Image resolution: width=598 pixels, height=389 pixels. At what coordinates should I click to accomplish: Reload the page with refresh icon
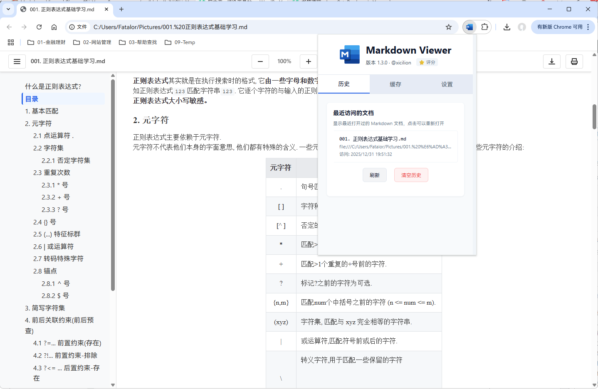39,27
